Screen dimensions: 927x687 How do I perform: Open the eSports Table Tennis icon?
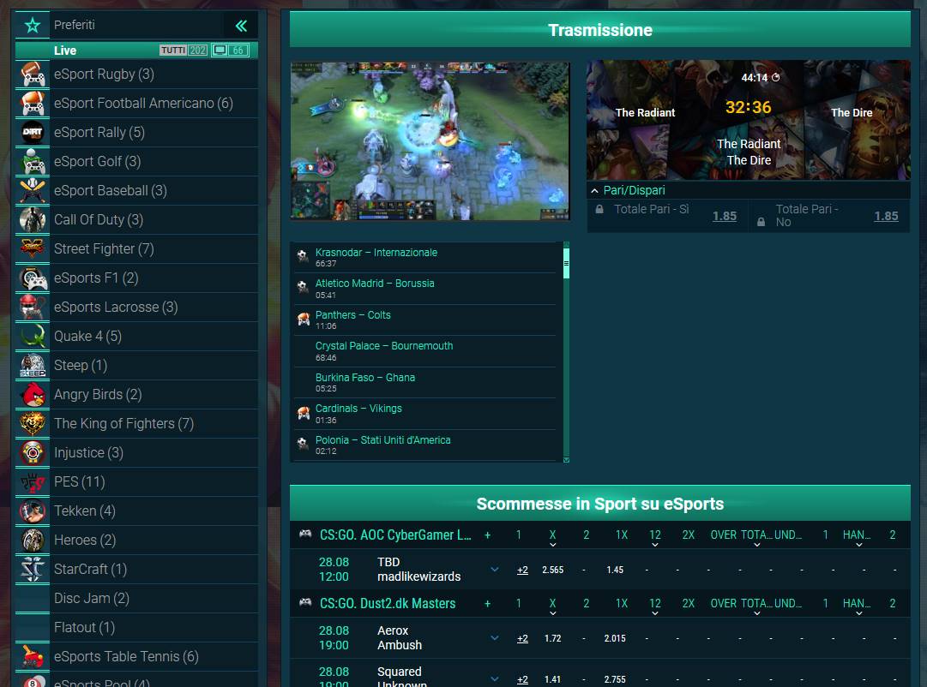[33, 656]
